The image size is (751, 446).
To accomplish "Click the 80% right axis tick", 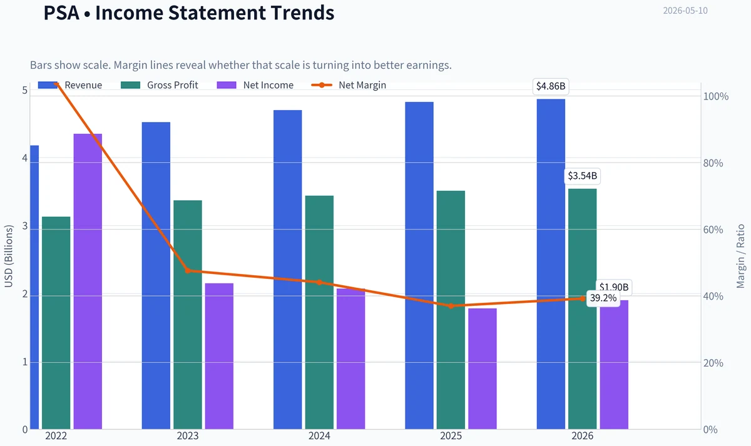I will pos(714,163).
